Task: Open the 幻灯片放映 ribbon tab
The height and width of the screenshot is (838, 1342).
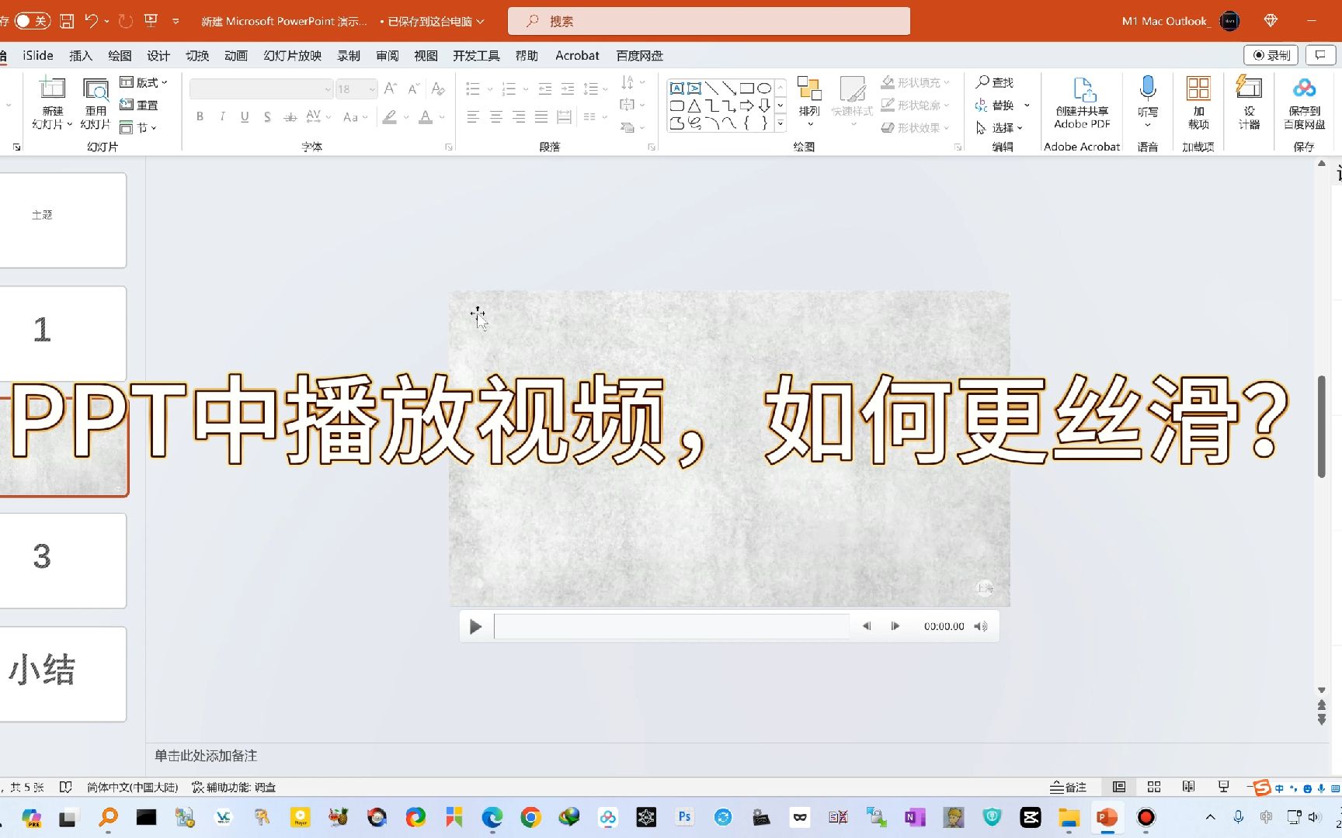Action: tap(291, 55)
